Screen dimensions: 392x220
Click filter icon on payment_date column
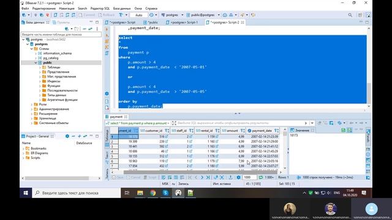[276, 130]
